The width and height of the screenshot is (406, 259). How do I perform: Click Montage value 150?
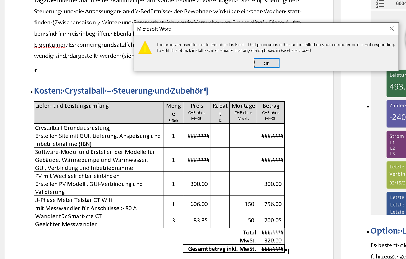click(249, 204)
